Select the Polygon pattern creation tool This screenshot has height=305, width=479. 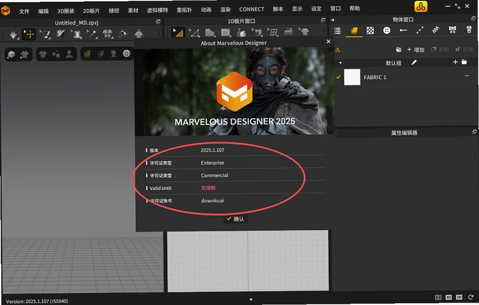(x=210, y=32)
